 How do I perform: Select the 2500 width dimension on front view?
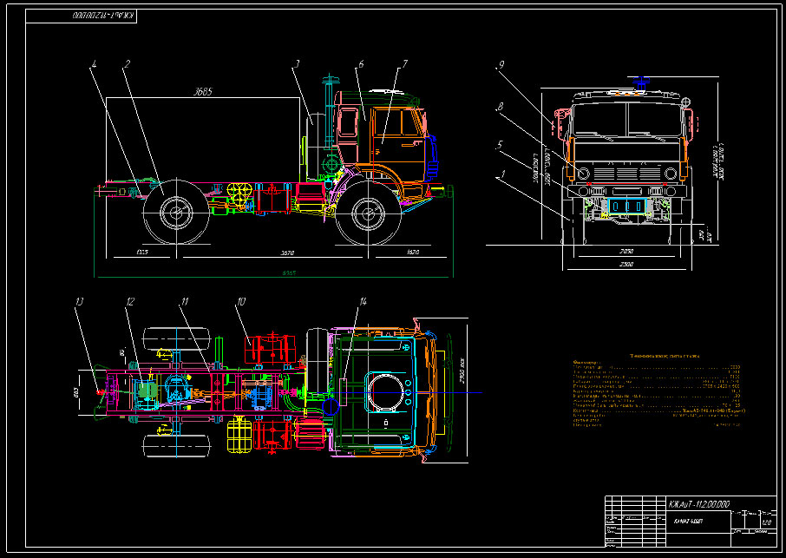coord(626,264)
